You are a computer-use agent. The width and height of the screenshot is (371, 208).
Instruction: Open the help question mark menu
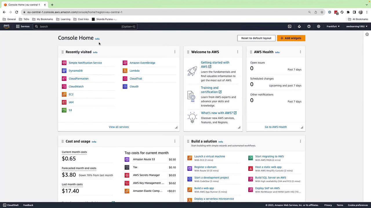[309, 26]
